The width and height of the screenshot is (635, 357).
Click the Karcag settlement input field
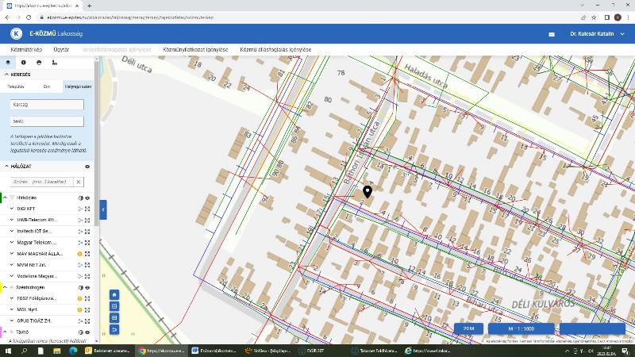(46, 105)
